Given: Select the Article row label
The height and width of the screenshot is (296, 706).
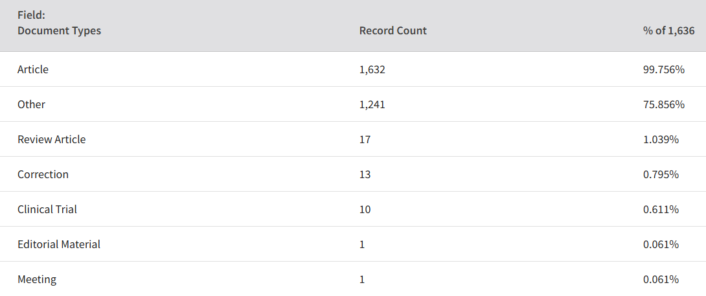Looking at the screenshot, I should (x=33, y=69).
